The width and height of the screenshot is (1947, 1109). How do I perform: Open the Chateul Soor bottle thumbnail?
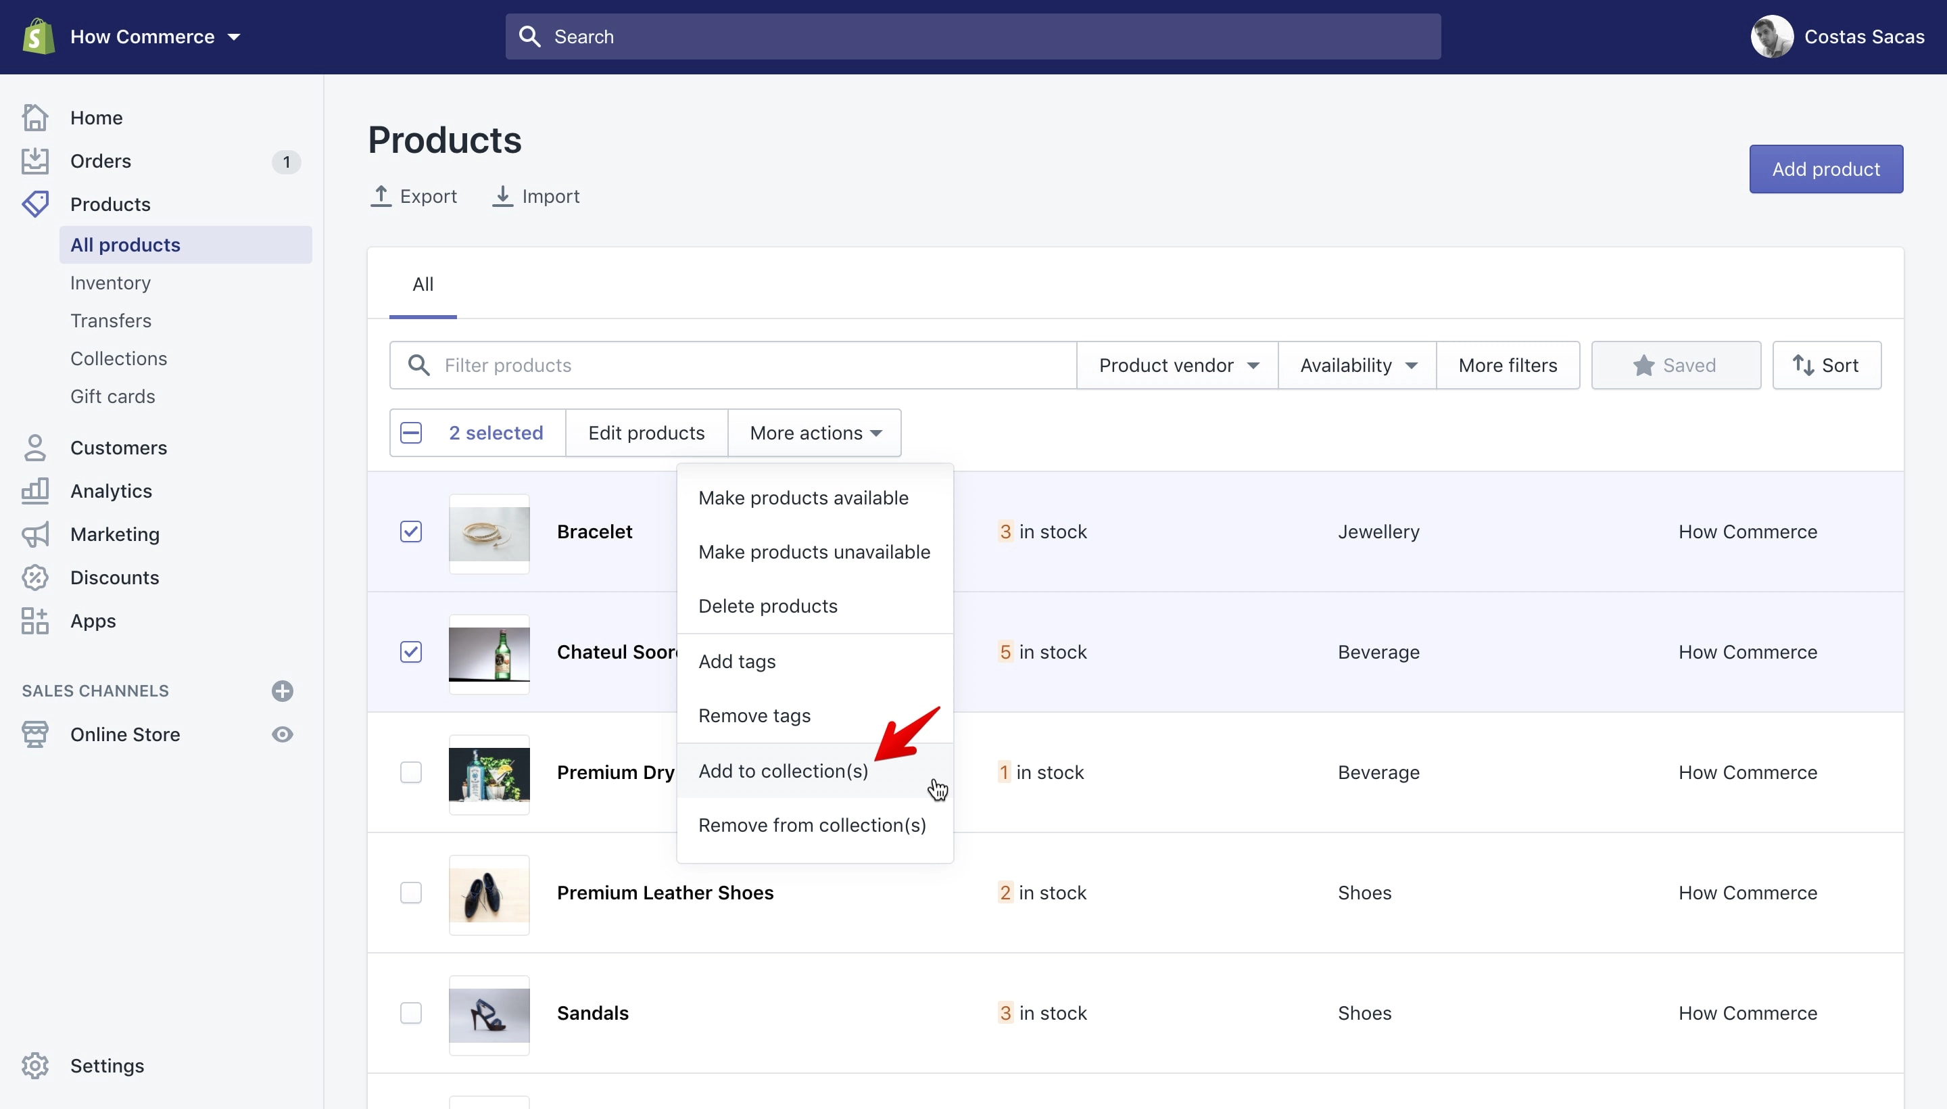[489, 655]
